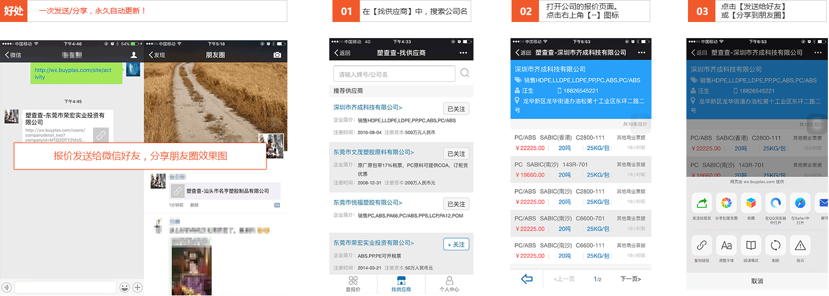Tap the 邮件 envelope icon in share sheet
The width and height of the screenshot is (829, 296).
(x=822, y=203)
